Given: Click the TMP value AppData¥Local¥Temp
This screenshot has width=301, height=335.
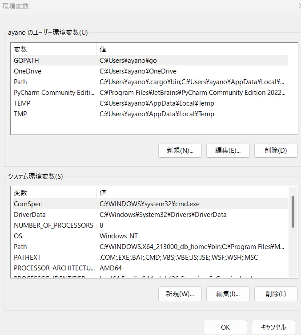Looking at the screenshot, I should (157, 114).
